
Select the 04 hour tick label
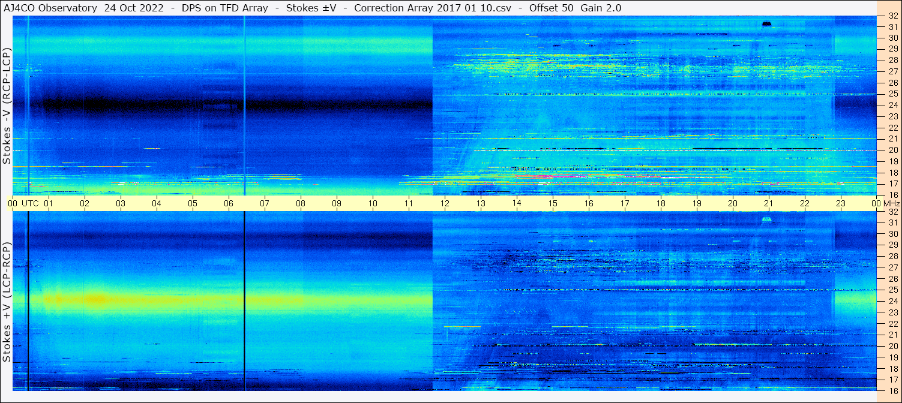[157, 203]
